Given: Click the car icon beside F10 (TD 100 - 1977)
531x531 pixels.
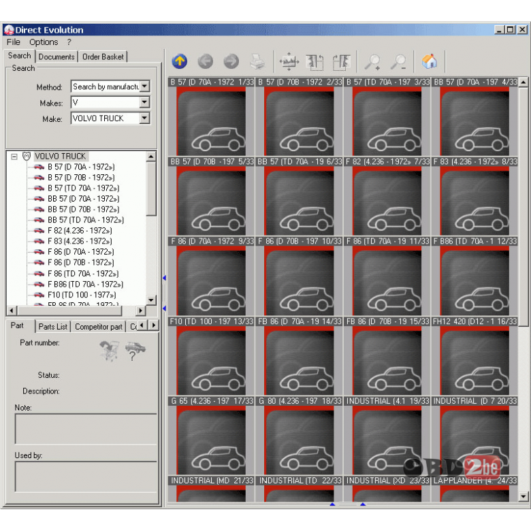Looking at the screenshot, I should 39,295.
